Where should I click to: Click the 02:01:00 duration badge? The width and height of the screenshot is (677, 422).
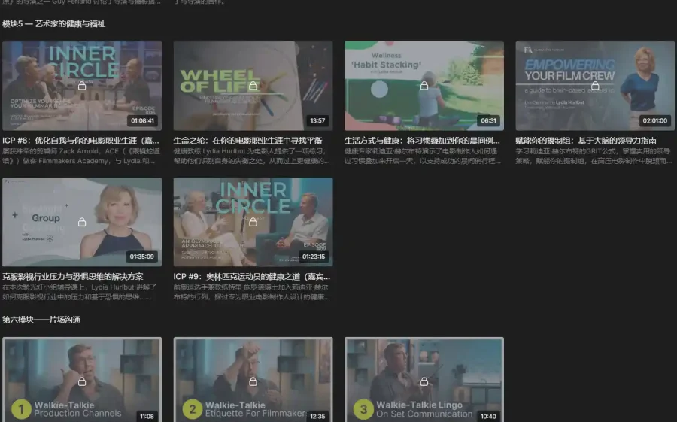(x=655, y=120)
